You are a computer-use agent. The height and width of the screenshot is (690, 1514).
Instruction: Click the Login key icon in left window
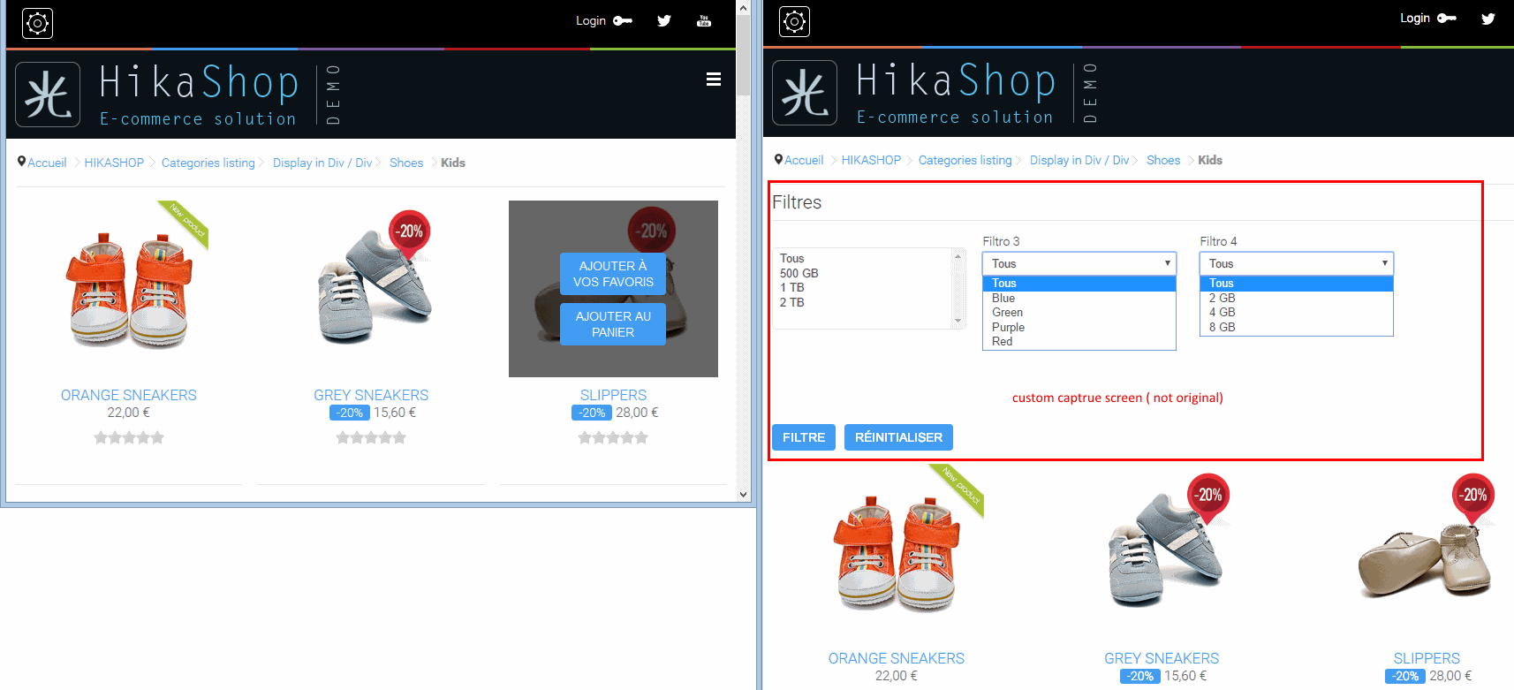(623, 20)
